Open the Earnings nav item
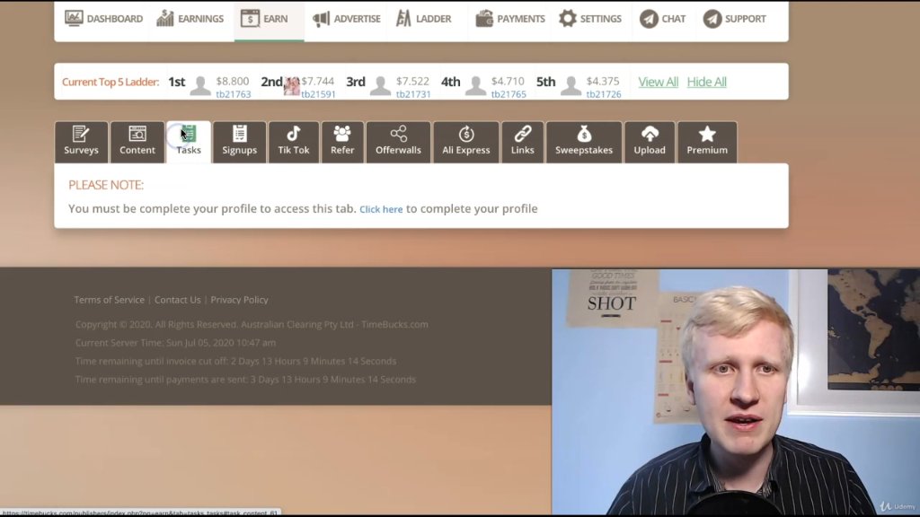920x517 pixels. 190,19
